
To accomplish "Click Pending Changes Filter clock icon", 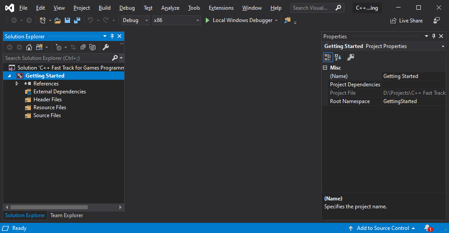I will coord(59,47).
